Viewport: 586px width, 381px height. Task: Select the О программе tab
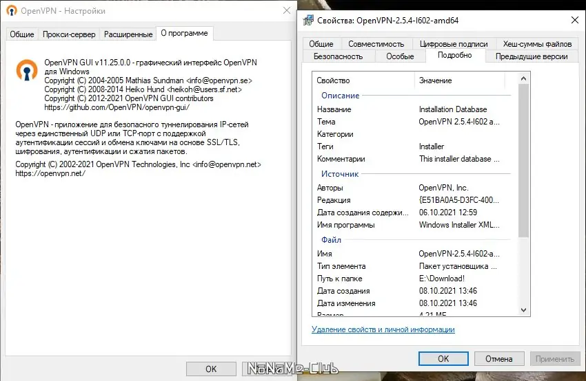pos(184,33)
